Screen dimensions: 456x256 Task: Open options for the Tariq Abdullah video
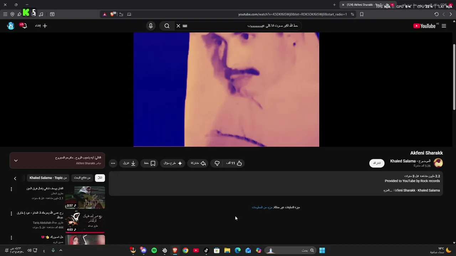[11, 214]
